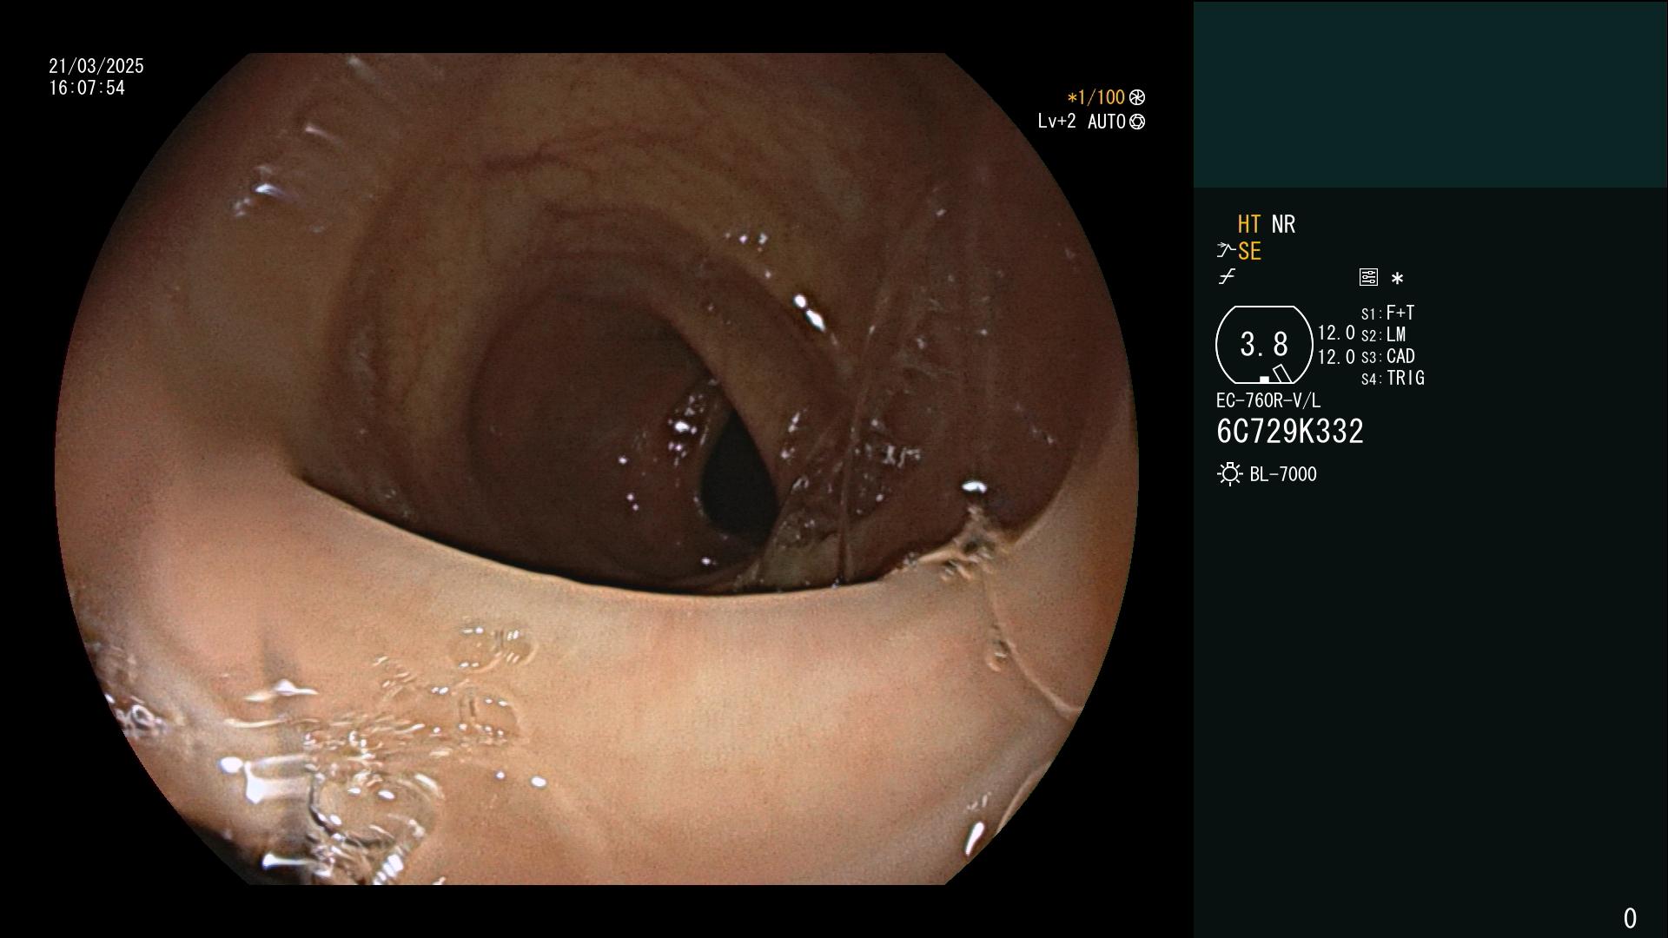The width and height of the screenshot is (1668, 938).
Task: Click the AUTO exposure mode text
Action: click(1107, 122)
